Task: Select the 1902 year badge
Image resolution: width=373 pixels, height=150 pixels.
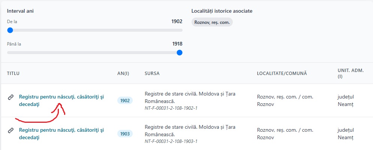Action: tap(125, 101)
